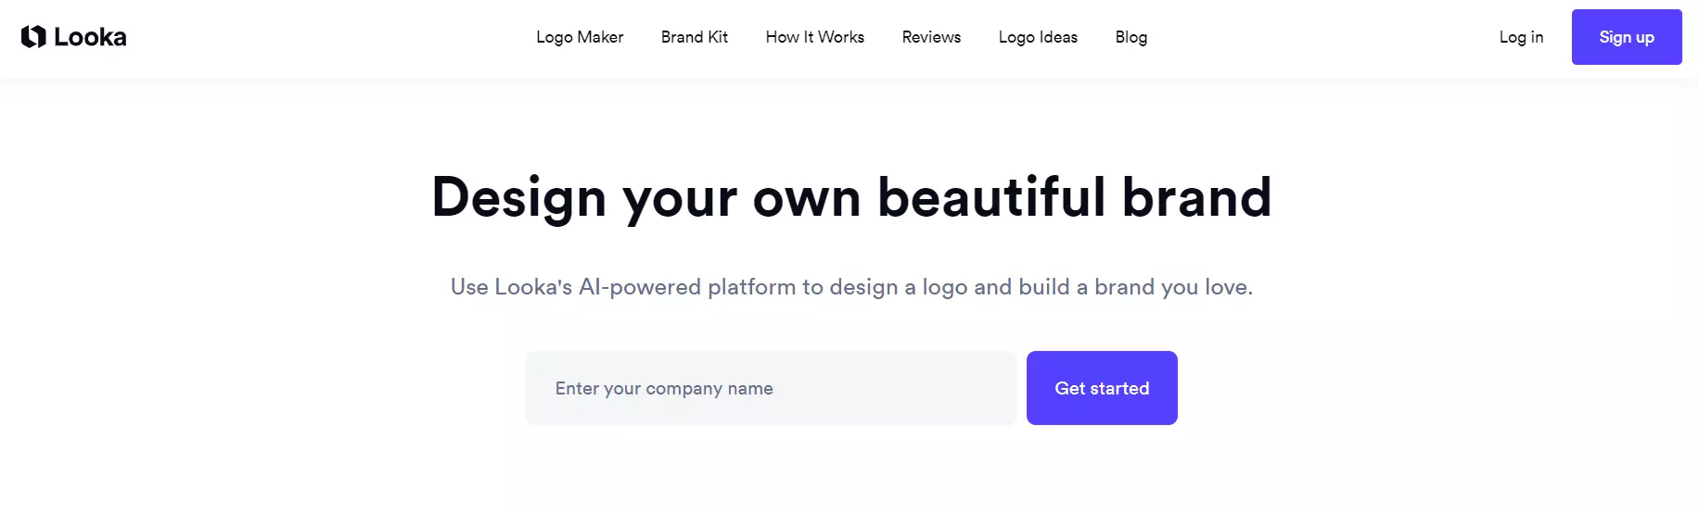View the Reviews page
Image resolution: width=1699 pixels, height=513 pixels.
point(931,37)
